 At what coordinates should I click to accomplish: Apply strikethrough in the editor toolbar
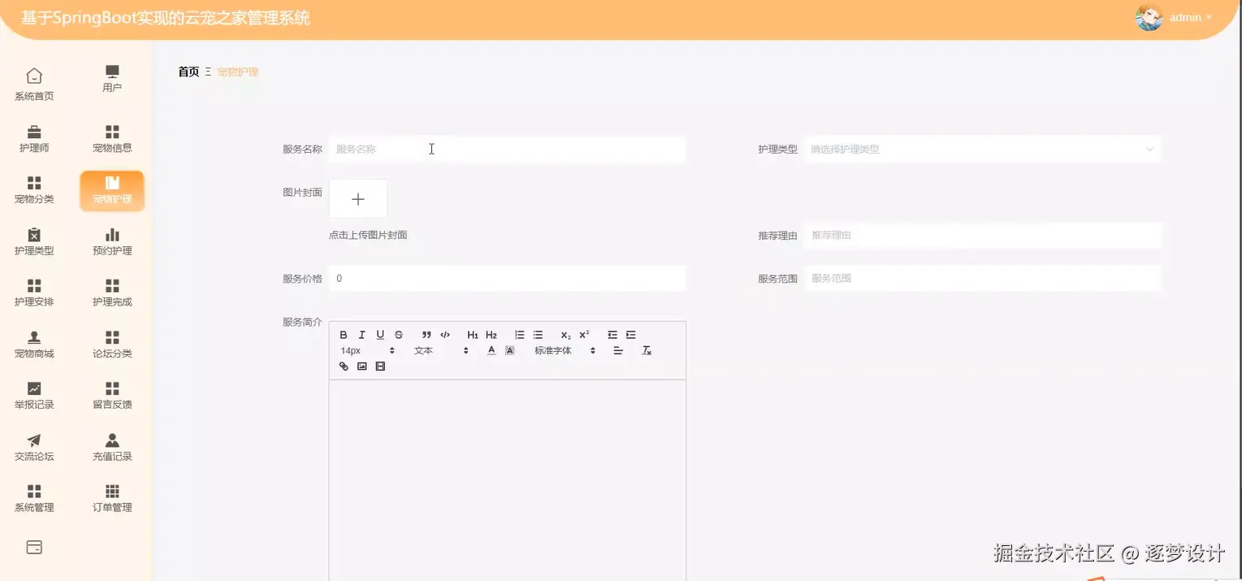tap(398, 335)
